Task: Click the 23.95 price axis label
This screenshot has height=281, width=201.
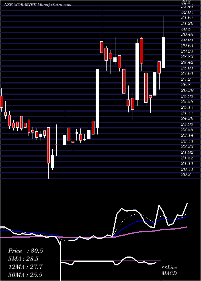Action: (187, 124)
